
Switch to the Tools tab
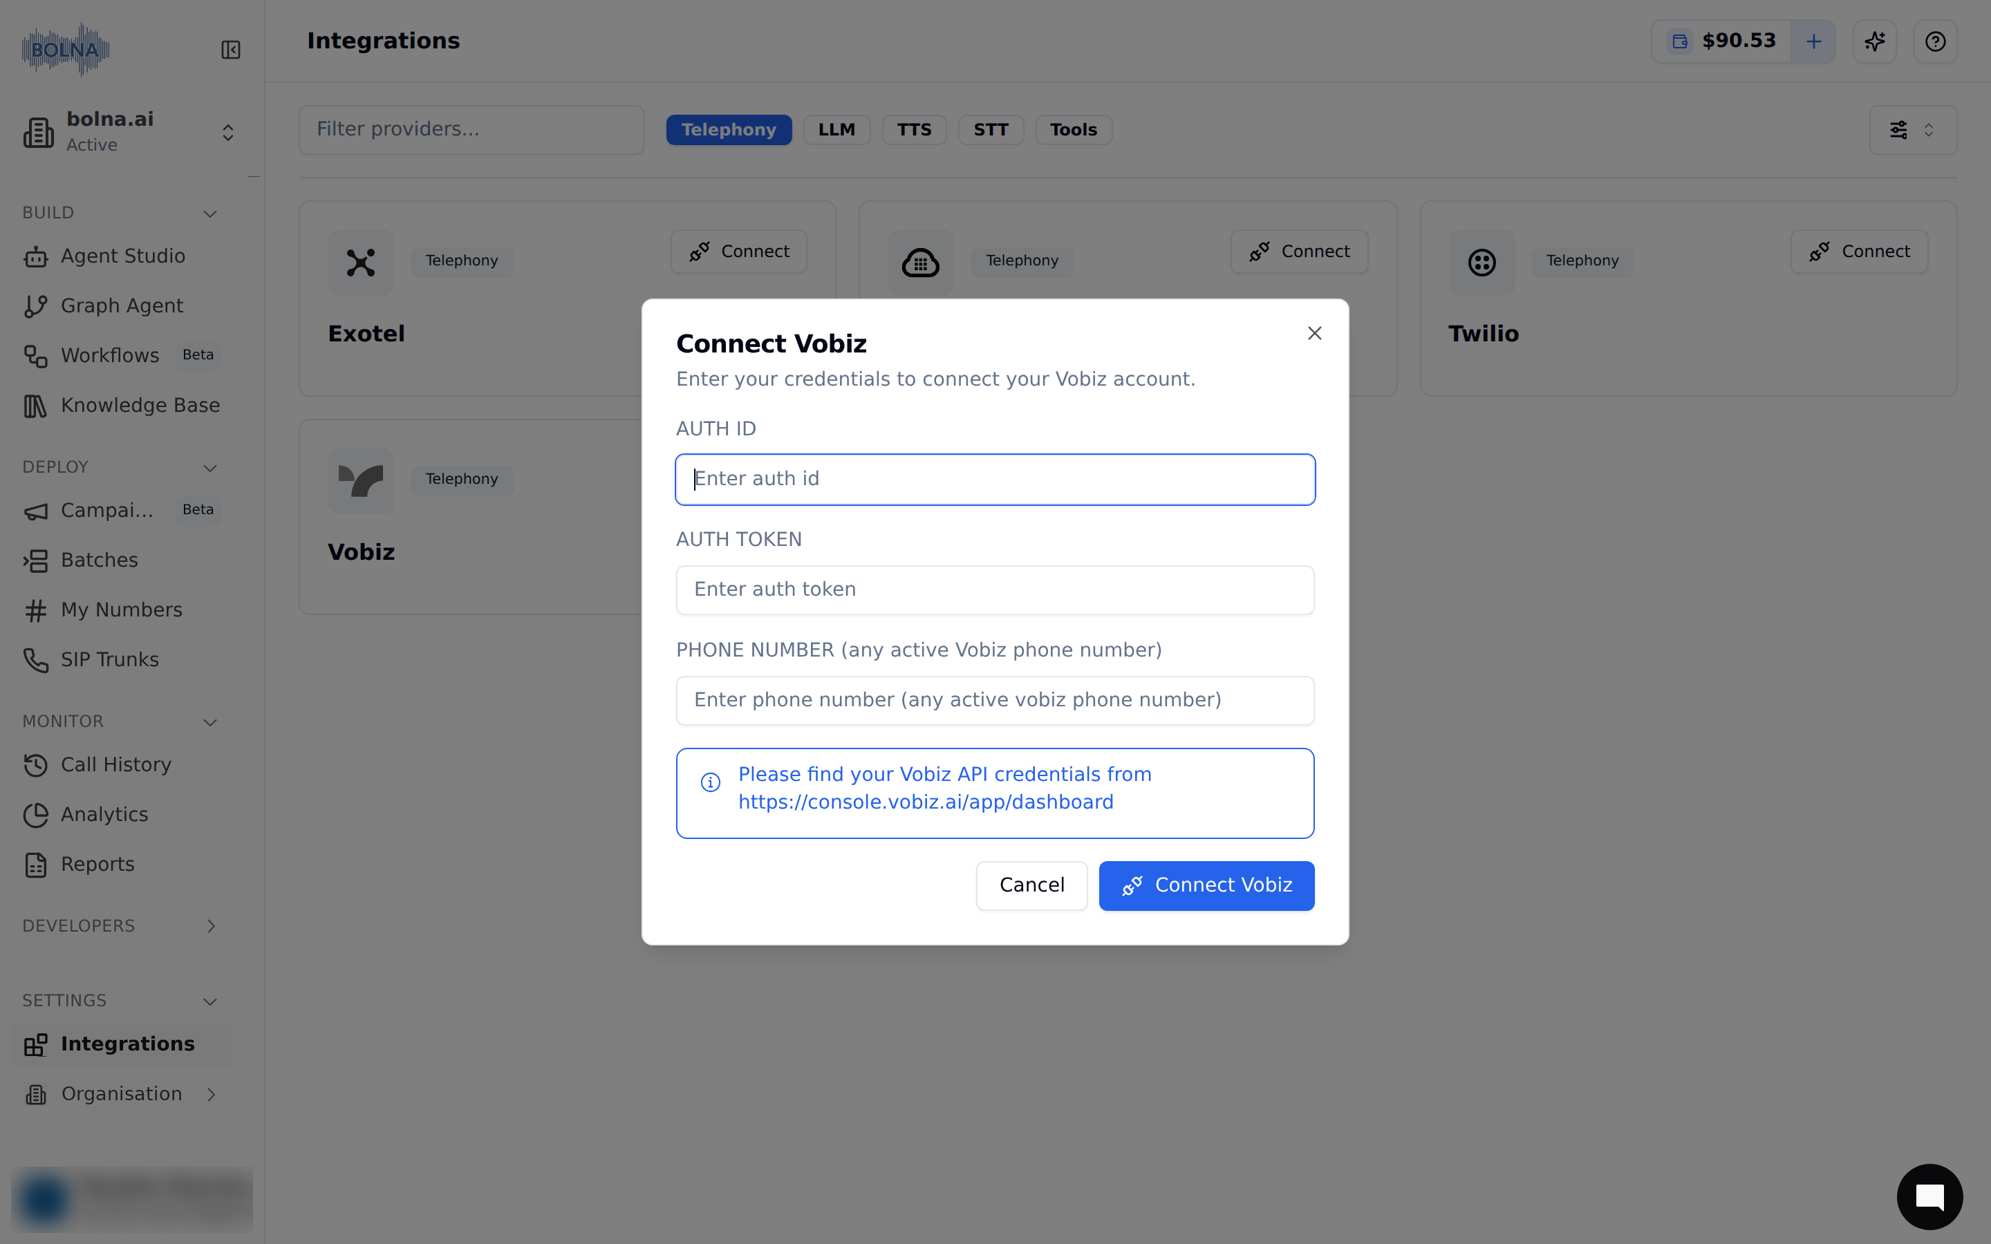pyautogui.click(x=1074, y=130)
